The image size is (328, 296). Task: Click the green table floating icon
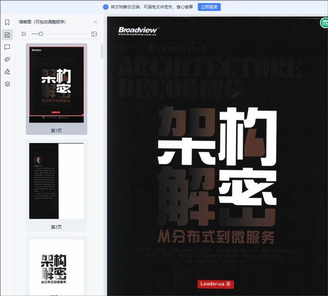[324, 23]
